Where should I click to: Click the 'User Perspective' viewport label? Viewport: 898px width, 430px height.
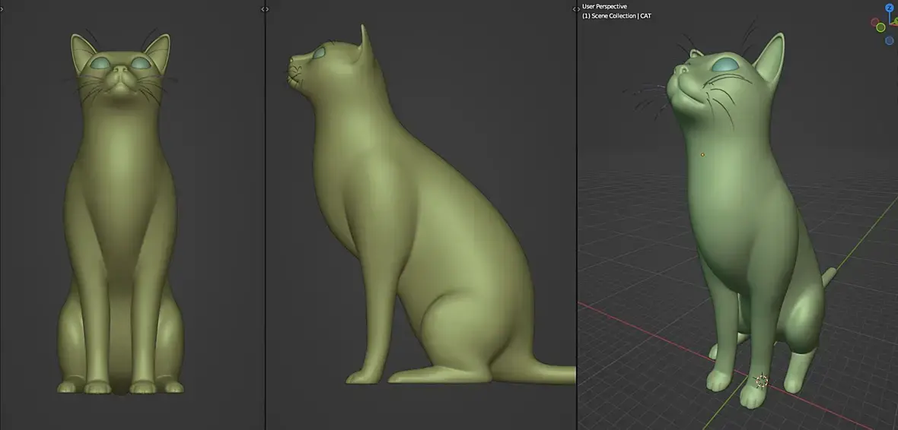604,6
